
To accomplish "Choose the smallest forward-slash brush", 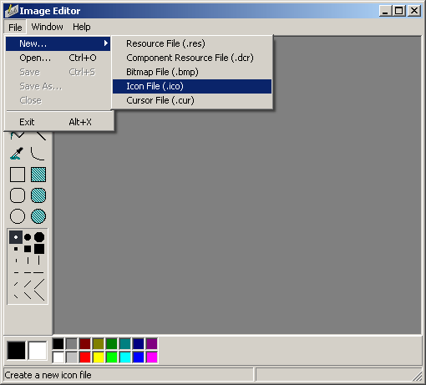I will coord(16,284).
